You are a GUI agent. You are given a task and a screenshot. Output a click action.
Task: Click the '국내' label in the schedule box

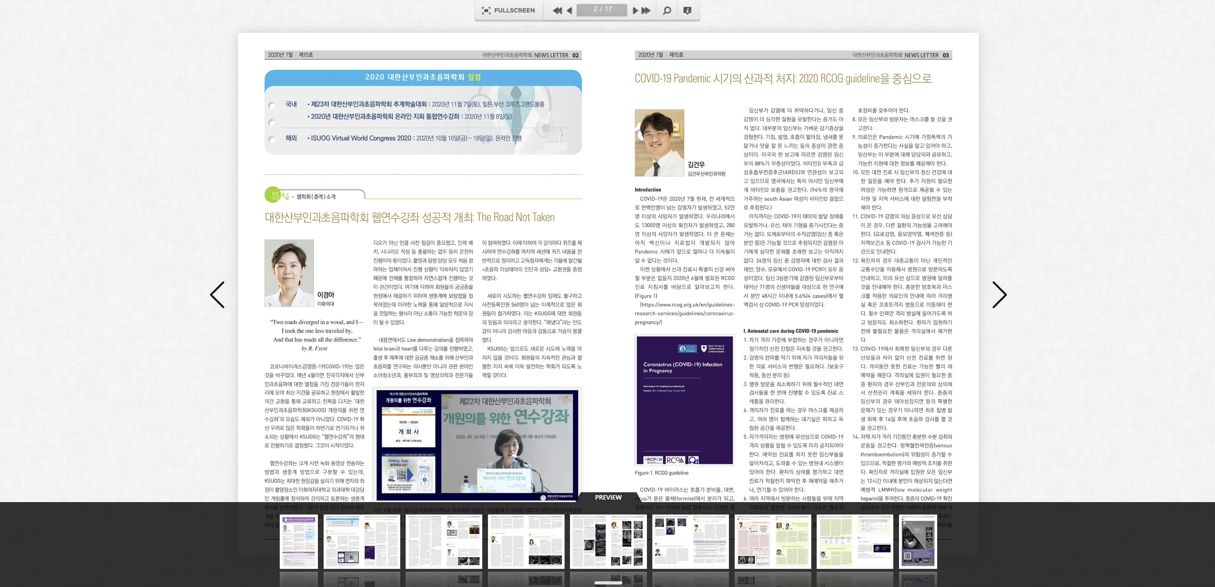coord(291,104)
